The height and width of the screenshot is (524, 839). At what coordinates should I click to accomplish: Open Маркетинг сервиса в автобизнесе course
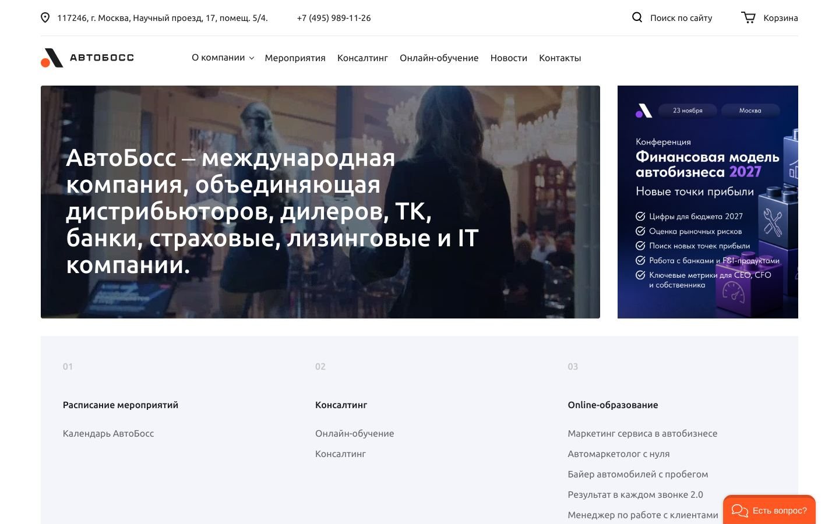[643, 433]
